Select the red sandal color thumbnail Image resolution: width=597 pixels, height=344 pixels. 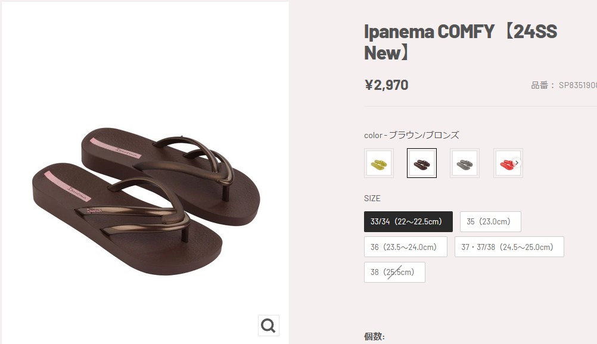point(505,163)
